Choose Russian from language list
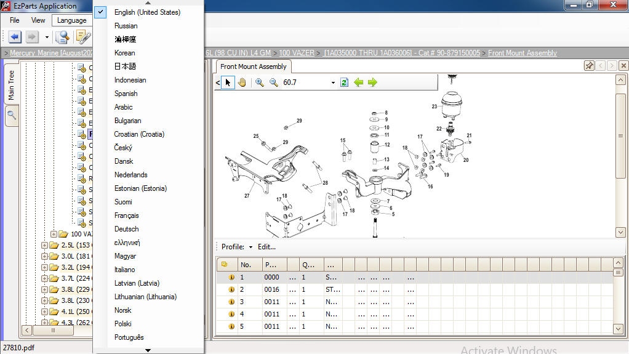 click(x=126, y=26)
